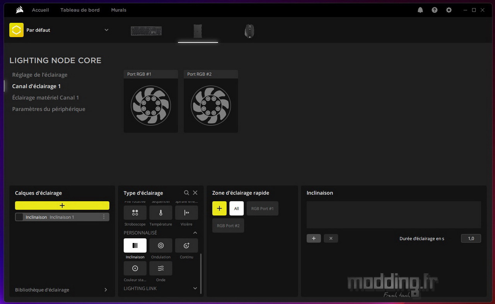
Task: Open Tableau de bord tab
Action: 80,10
